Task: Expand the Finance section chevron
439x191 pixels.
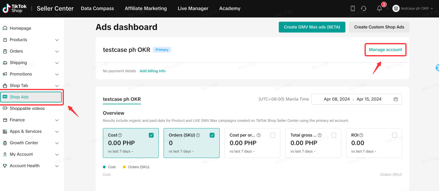Action: (57, 120)
